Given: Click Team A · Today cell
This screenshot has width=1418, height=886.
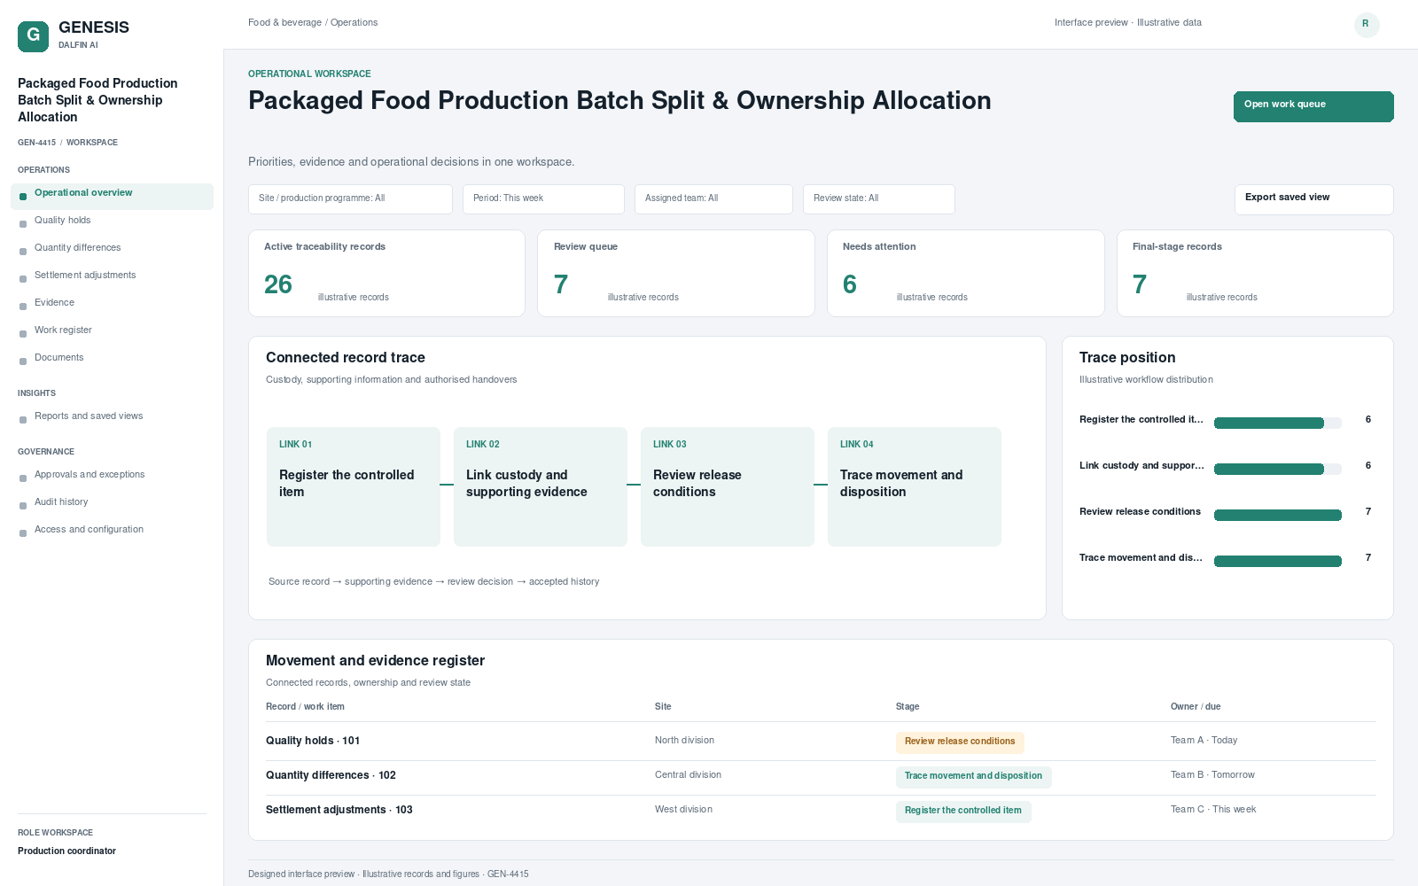Looking at the screenshot, I should click(1204, 741).
